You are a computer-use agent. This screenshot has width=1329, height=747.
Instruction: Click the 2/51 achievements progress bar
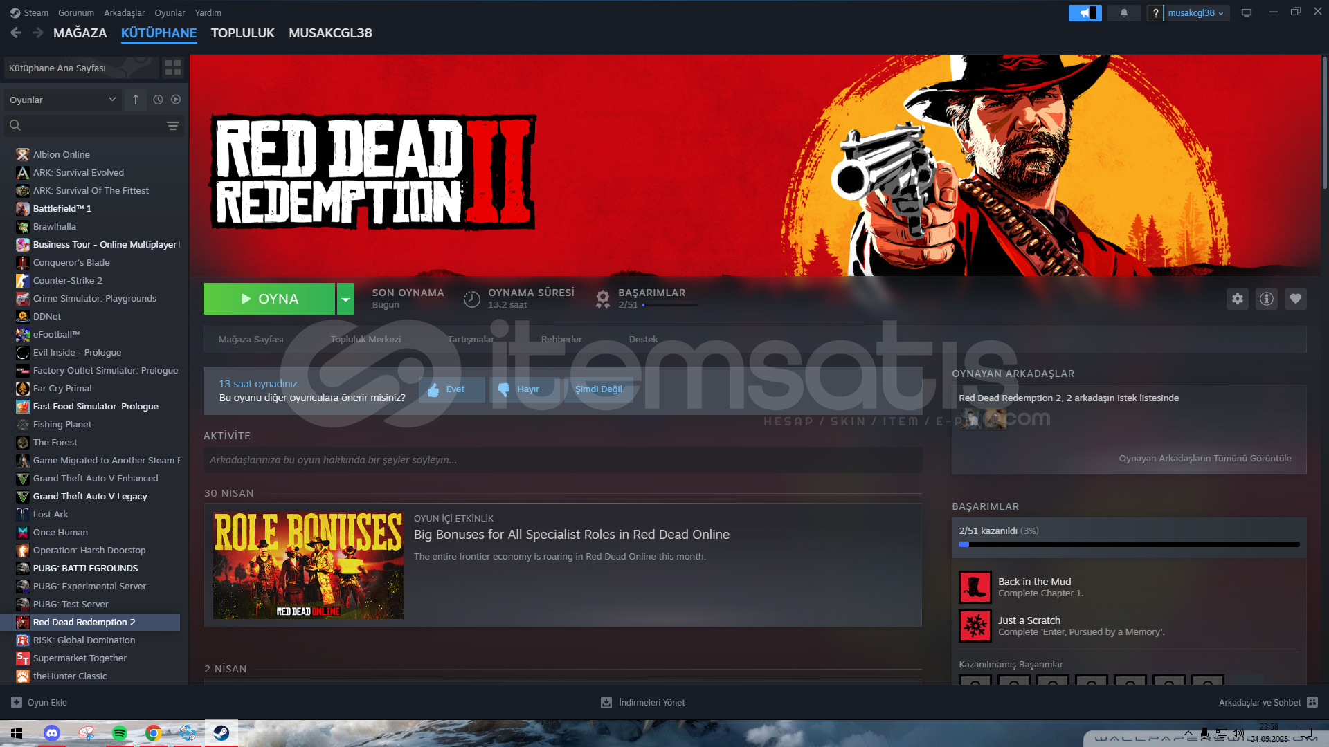coord(1129,544)
